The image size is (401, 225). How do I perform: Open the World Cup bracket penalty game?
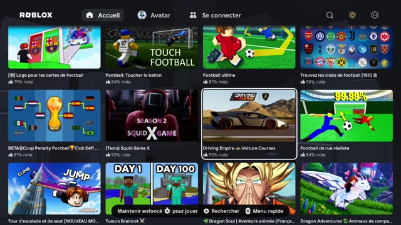(55, 116)
